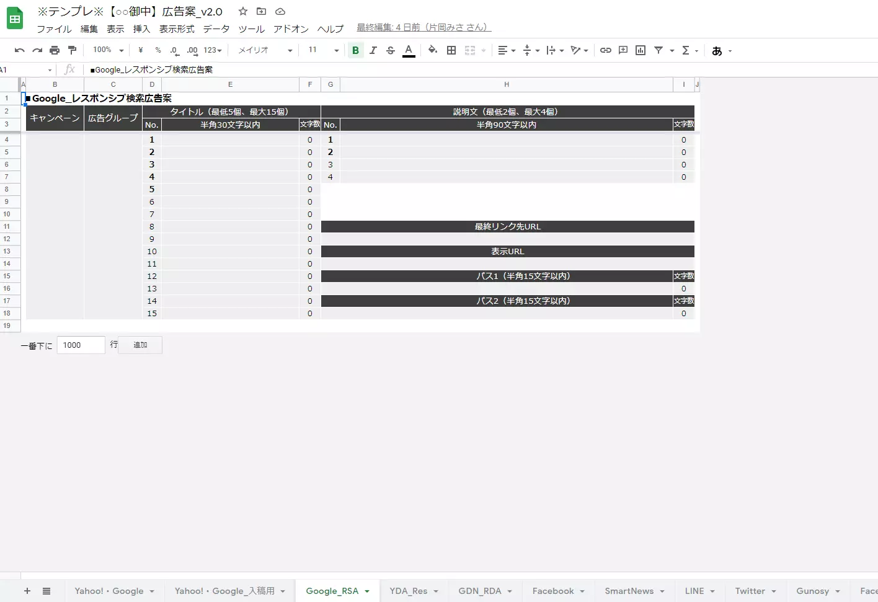This screenshot has height=602, width=878.
Task: Open the All sheets list icon
Action: [x=47, y=591]
